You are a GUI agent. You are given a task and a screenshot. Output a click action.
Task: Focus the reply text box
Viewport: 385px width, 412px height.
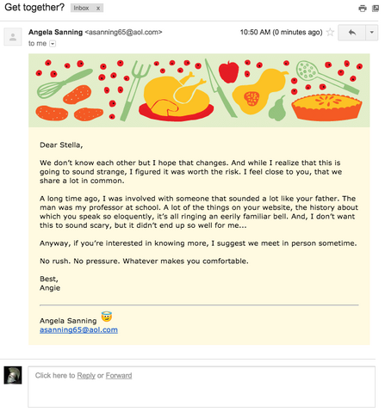(202, 387)
